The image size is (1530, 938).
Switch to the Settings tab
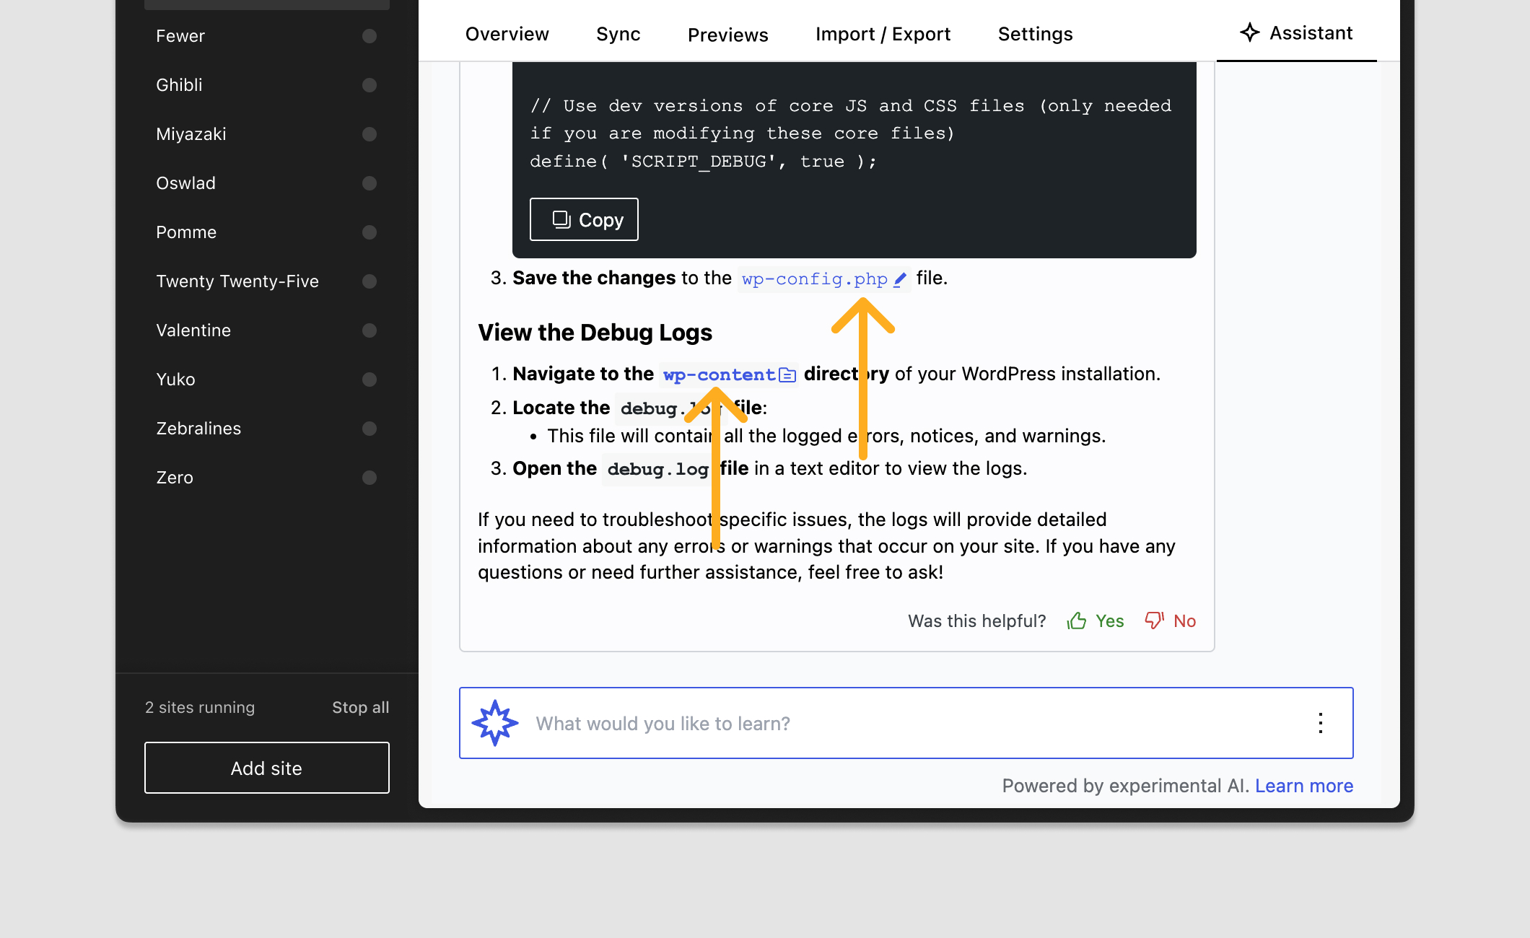click(x=1035, y=34)
